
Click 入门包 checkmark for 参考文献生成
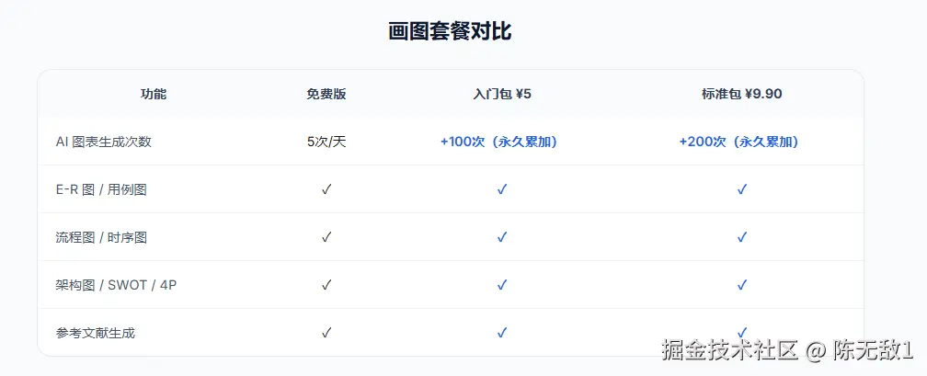[502, 333]
